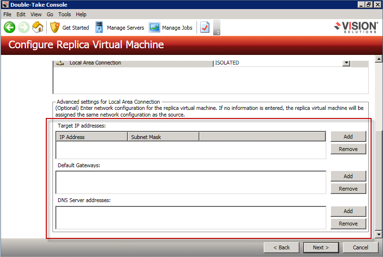Add a DNS Server address
383x257 pixels.
pos(348,211)
